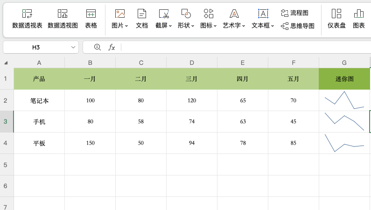The width and height of the screenshot is (371, 210).
Task: Select column C header
Action: (141, 63)
